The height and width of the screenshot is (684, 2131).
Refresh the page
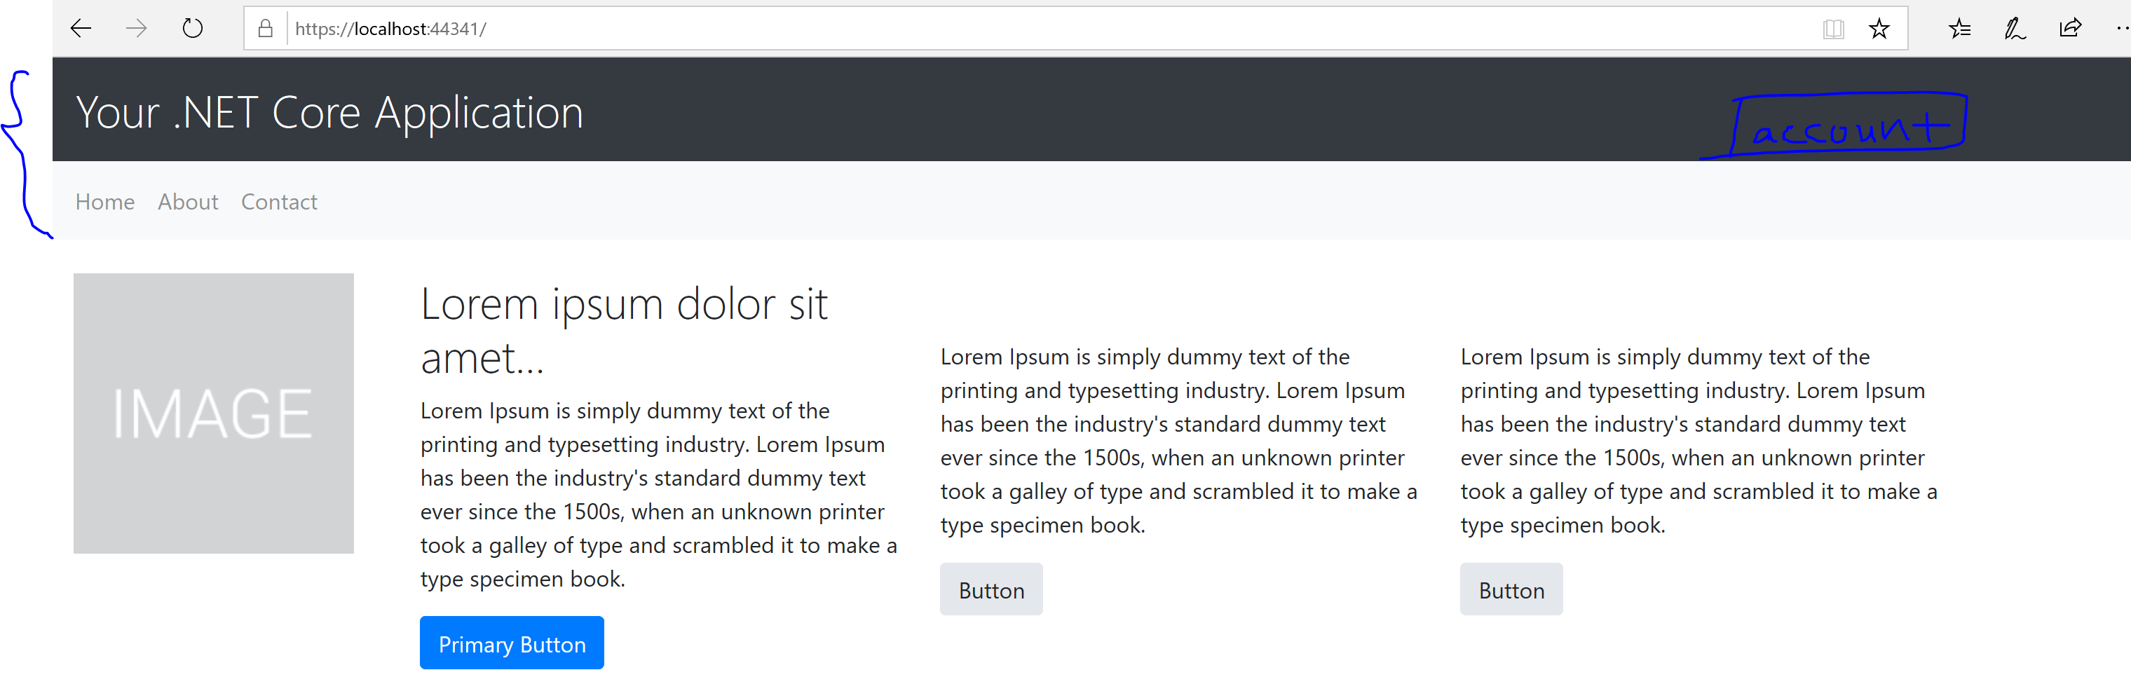pos(192,29)
